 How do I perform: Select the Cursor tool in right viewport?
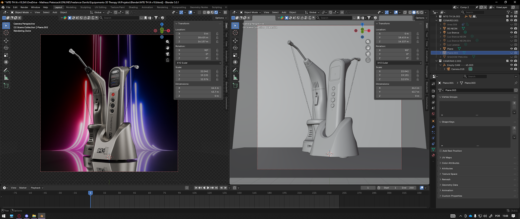(x=235, y=33)
